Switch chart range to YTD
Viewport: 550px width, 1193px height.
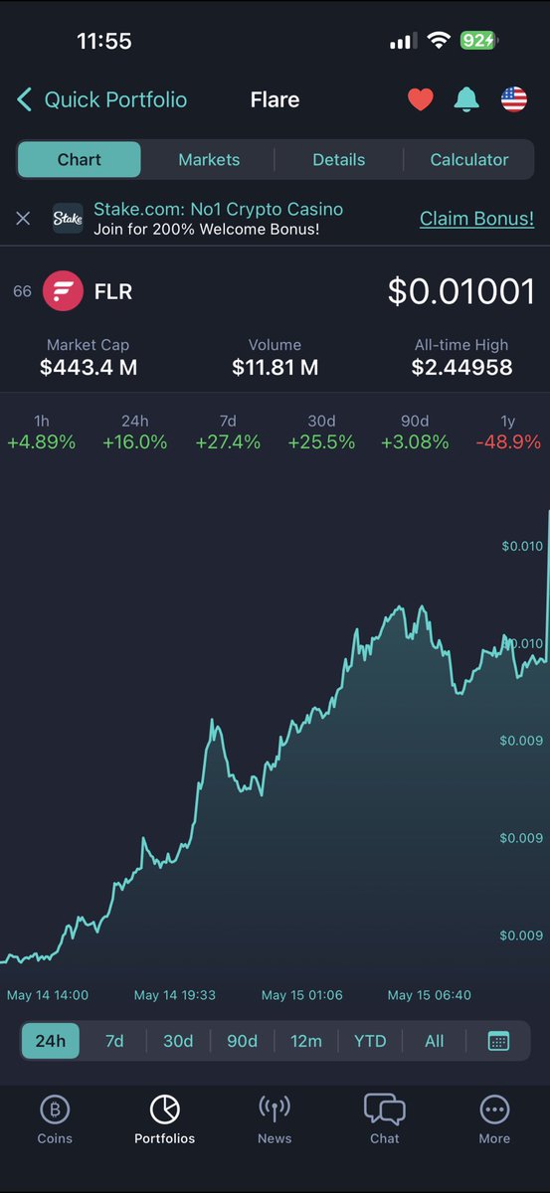pos(370,1041)
